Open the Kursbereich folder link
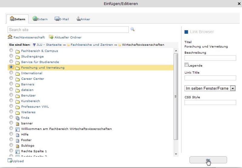The height and width of the screenshot is (168, 242). [31, 101]
